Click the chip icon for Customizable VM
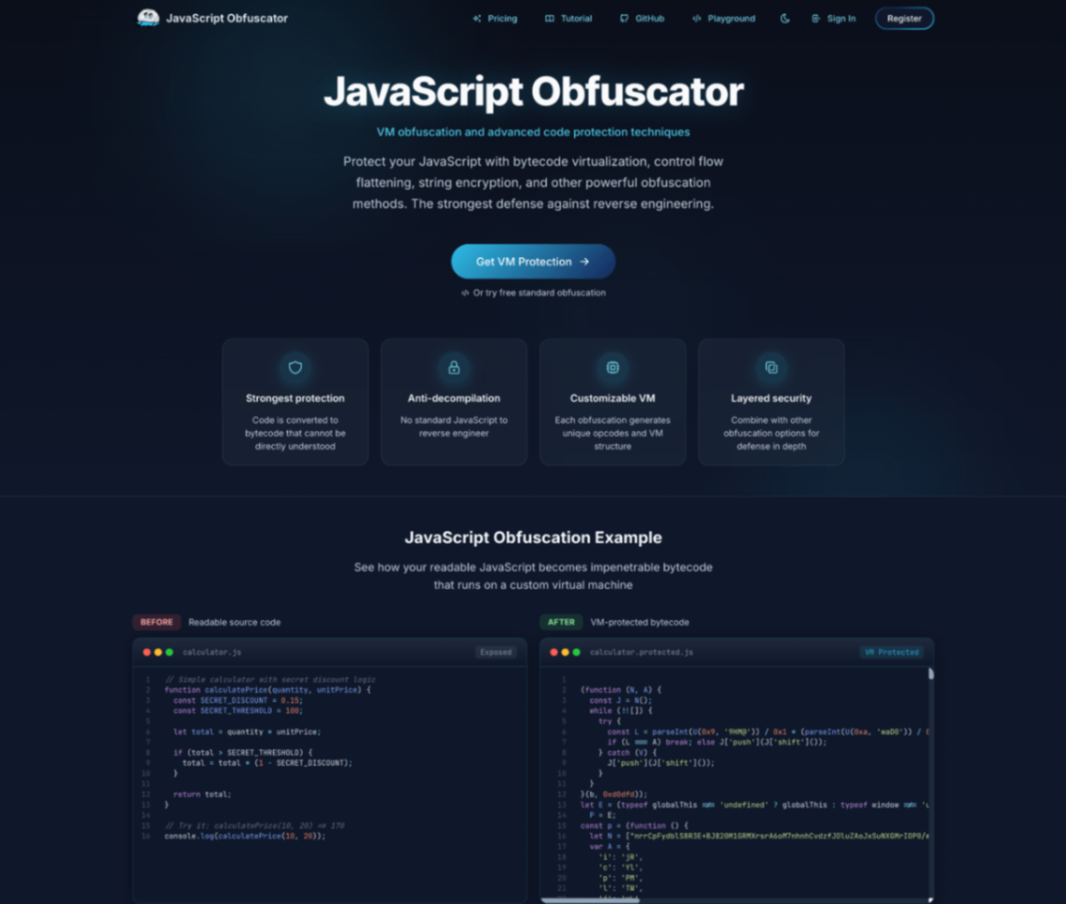 [613, 367]
